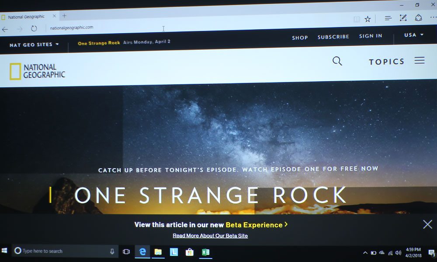Click the OneDrive cloud tray icon
Screen dimensions: 437x262
(382, 252)
